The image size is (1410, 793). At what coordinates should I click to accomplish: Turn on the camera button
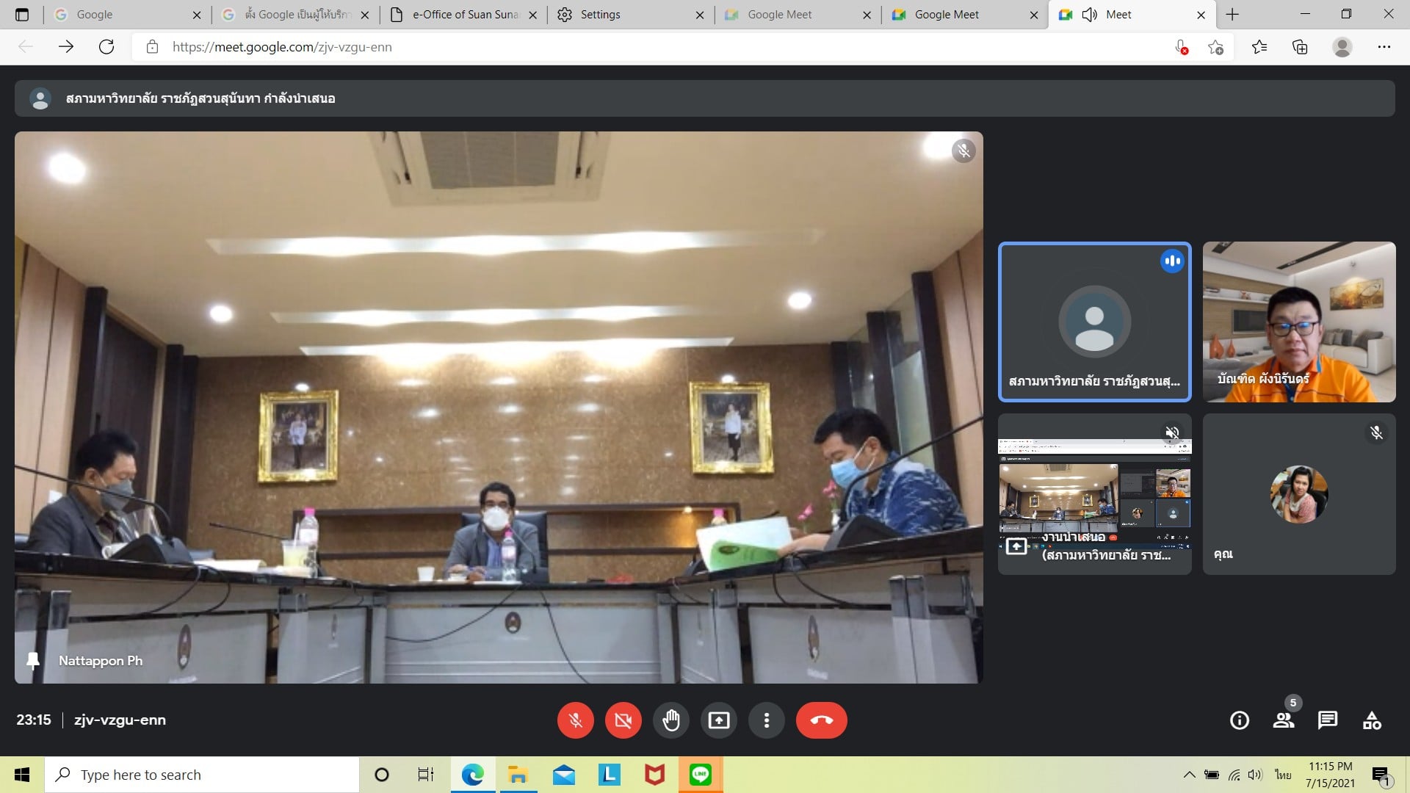click(623, 720)
